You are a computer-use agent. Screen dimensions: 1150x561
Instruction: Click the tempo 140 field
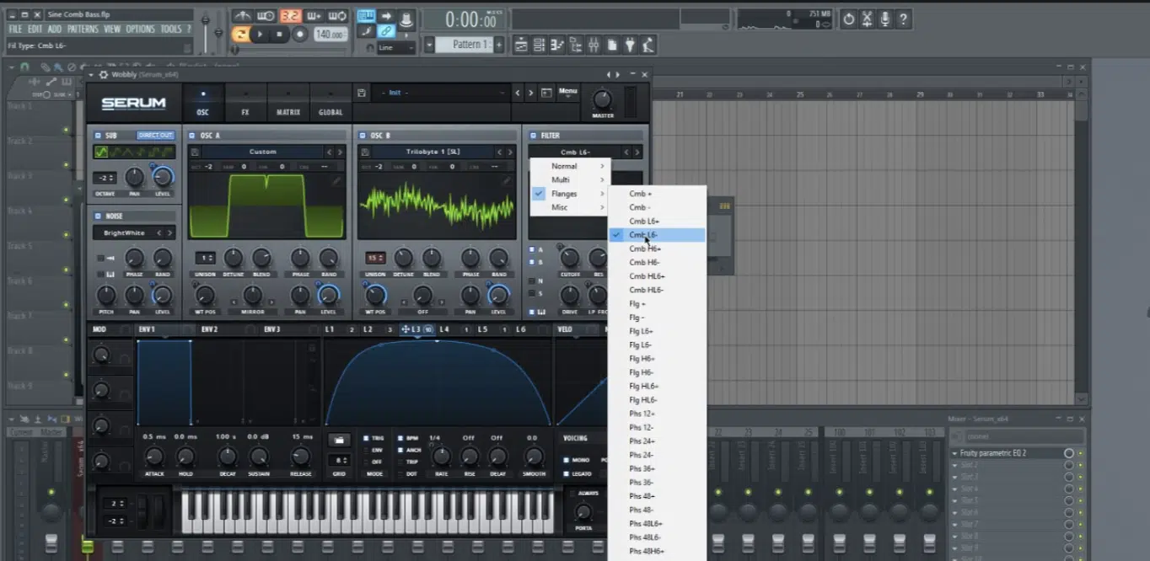[330, 34]
